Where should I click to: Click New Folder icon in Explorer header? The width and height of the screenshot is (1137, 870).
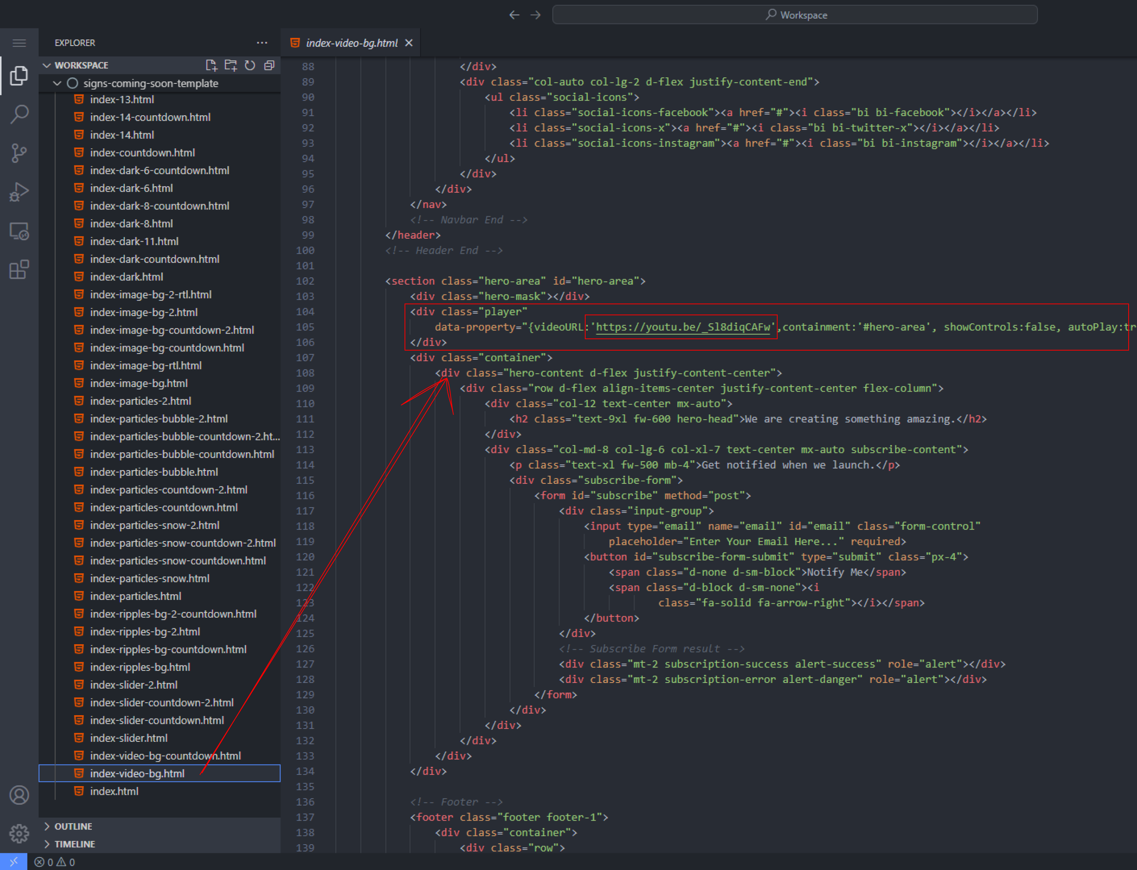[x=230, y=65]
